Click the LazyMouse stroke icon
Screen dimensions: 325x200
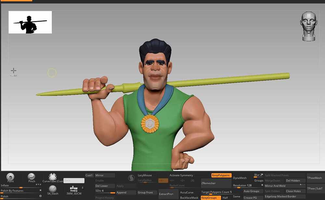pos(131,178)
